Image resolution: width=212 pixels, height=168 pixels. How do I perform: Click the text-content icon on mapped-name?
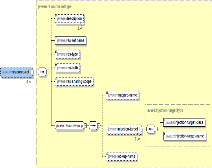click(107, 92)
